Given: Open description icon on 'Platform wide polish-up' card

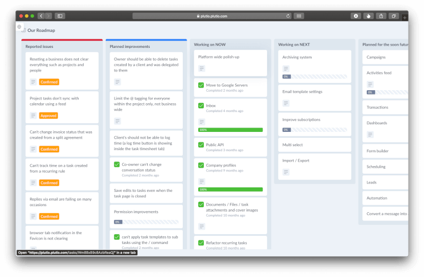Looking at the screenshot, I should [202, 68].
